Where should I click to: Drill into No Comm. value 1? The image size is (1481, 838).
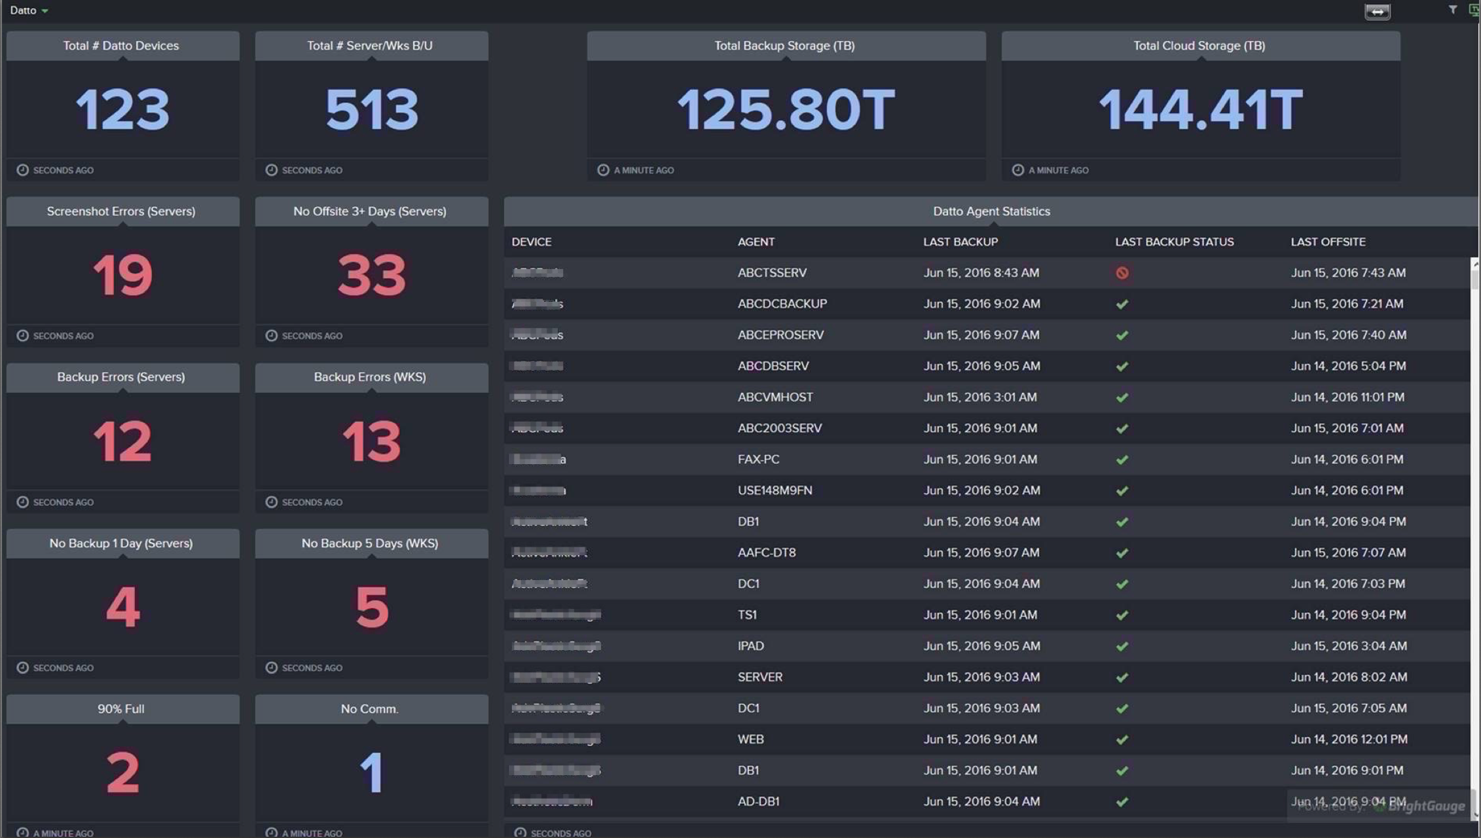[371, 773]
